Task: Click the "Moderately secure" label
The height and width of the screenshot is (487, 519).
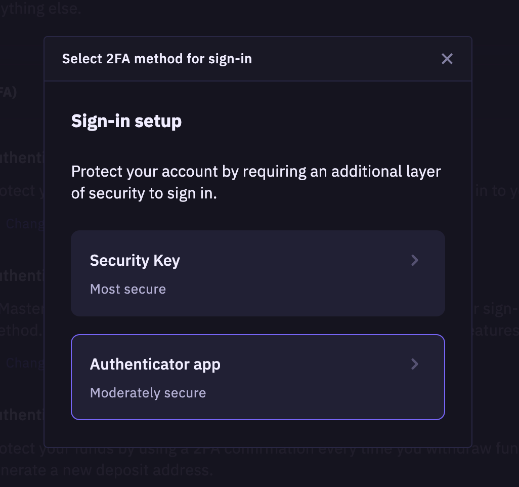Action: pos(148,393)
